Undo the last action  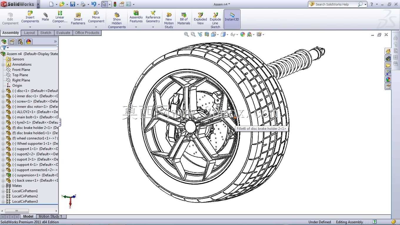click(94, 4)
